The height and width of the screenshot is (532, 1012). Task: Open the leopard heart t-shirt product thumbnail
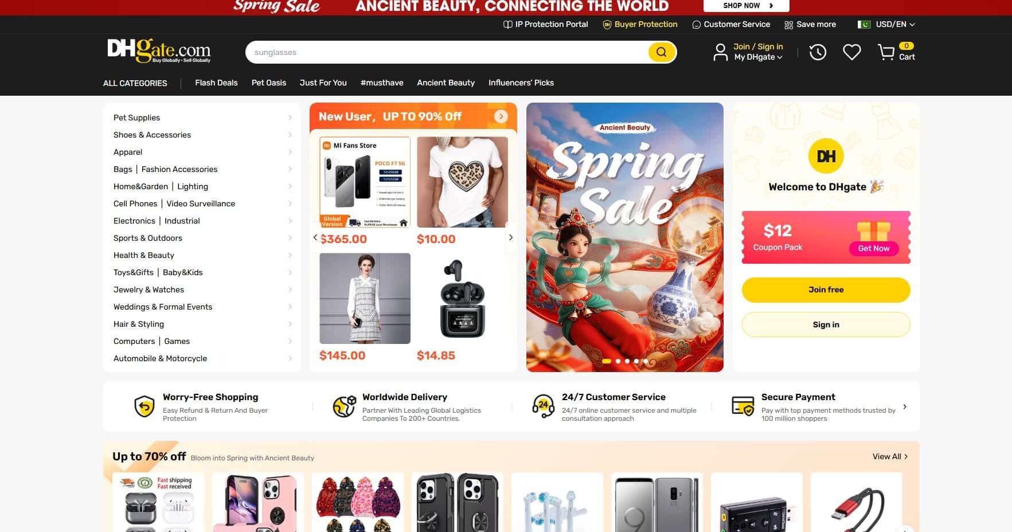(x=462, y=182)
